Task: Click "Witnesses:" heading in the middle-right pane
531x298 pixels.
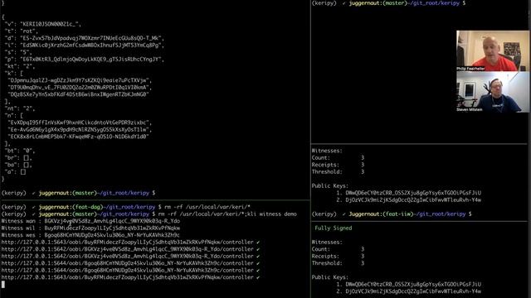Action: pos(327,151)
